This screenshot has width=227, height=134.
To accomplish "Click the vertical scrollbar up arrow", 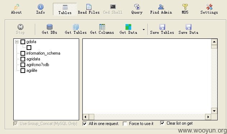I will 214,42.
